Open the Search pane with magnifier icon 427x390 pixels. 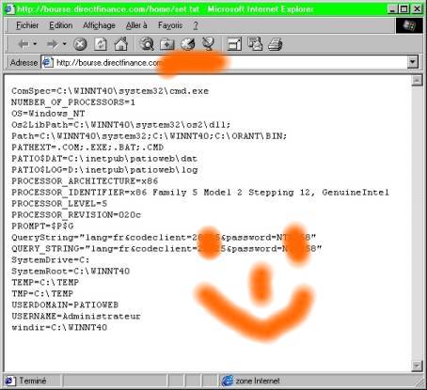pyautogui.click(x=147, y=44)
